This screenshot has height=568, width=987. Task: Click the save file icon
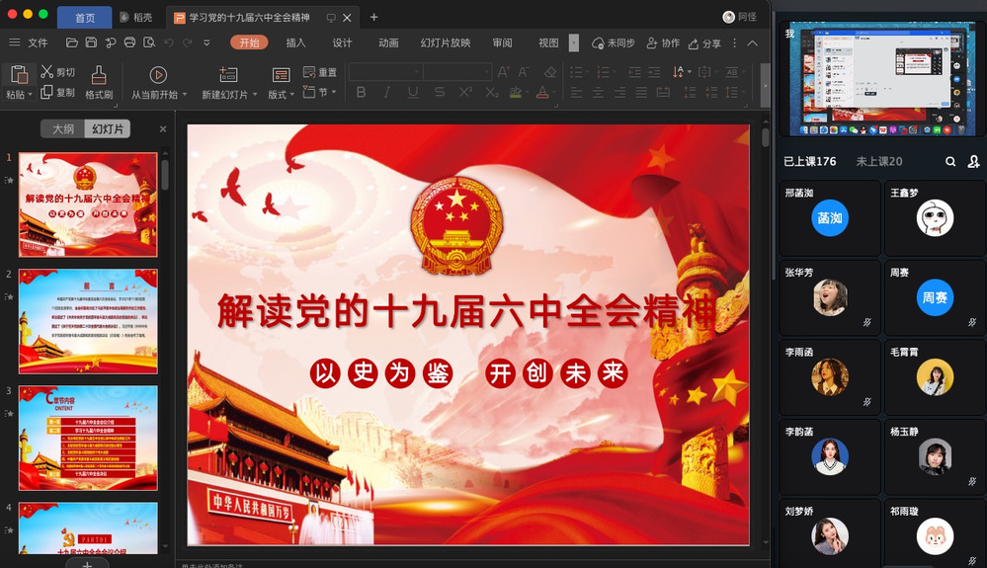click(x=91, y=42)
